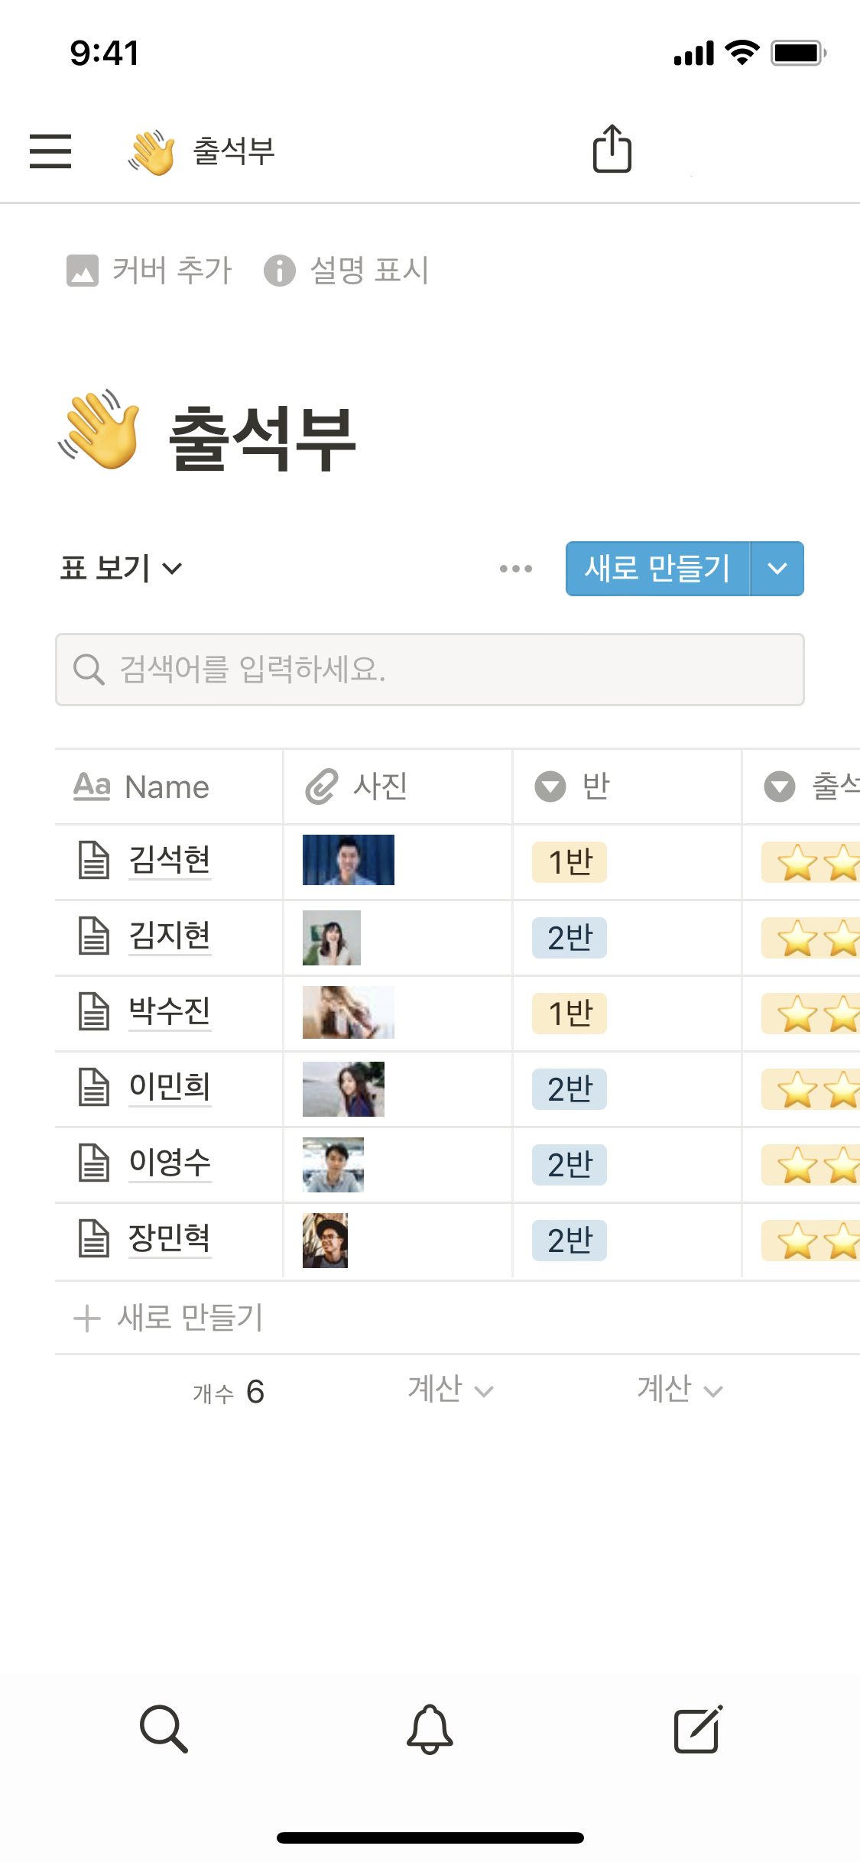
Task: Expand the 표 보기 view dropdown
Action: (122, 568)
